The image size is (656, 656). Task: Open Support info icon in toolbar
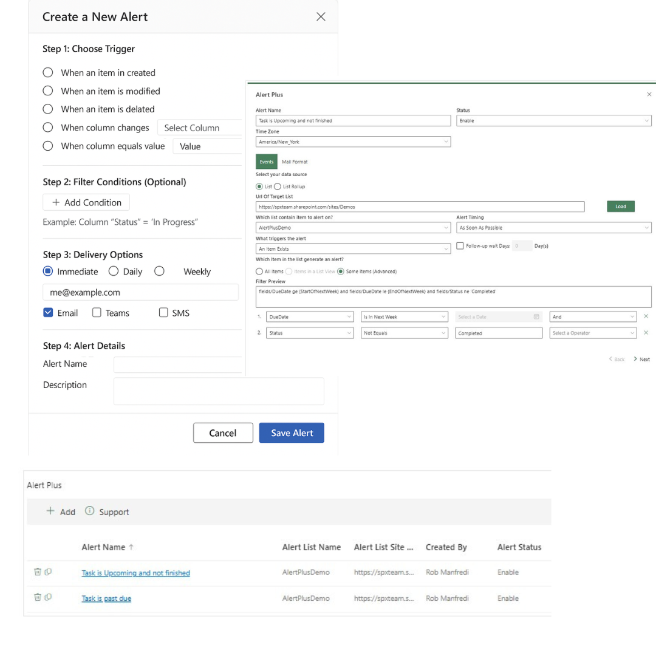pos(90,511)
